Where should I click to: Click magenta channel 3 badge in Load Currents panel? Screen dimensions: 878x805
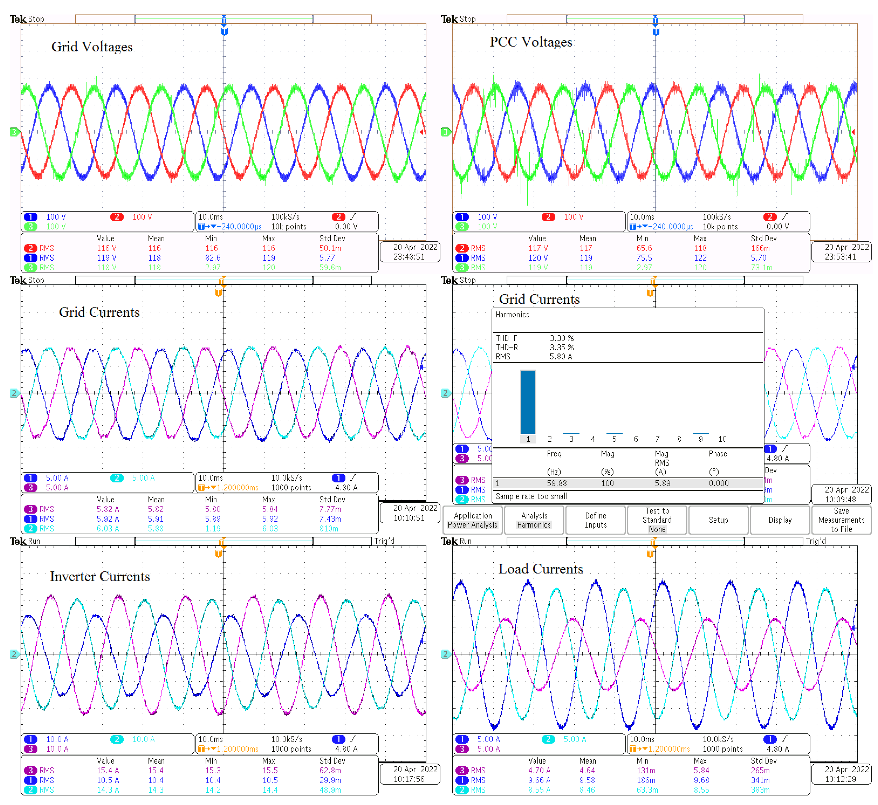click(462, 749)
